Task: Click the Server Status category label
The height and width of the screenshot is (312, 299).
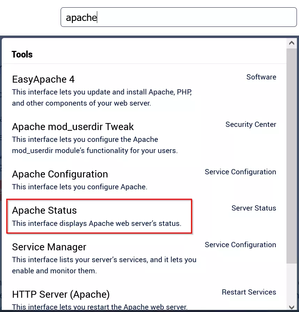Action: tap(254, 208)
